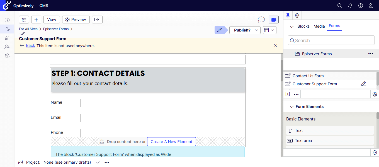Click the plus button to create content
379x167 pixels.
click(36, 20)
